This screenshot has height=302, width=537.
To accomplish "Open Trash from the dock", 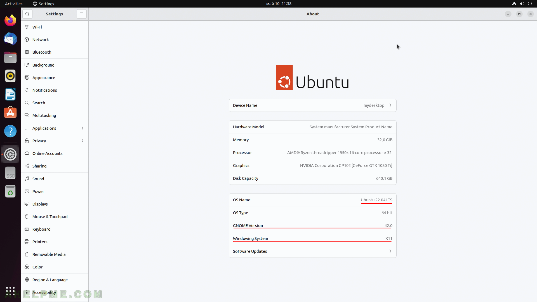I will pyautogui.click(x=10, y=192).
